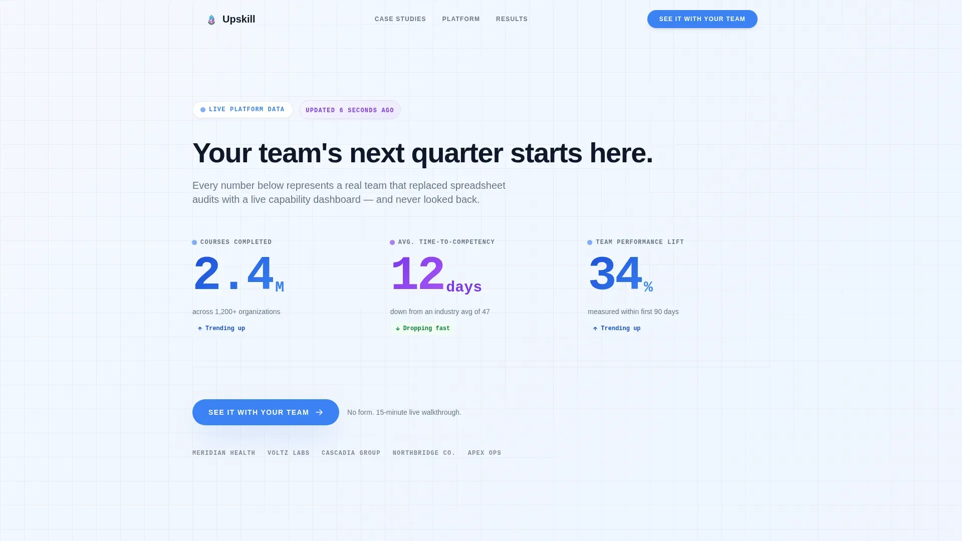Click the Upskill rocket logo icon
962x541 pixels.
pyautogui.click(x=211, y=20)
